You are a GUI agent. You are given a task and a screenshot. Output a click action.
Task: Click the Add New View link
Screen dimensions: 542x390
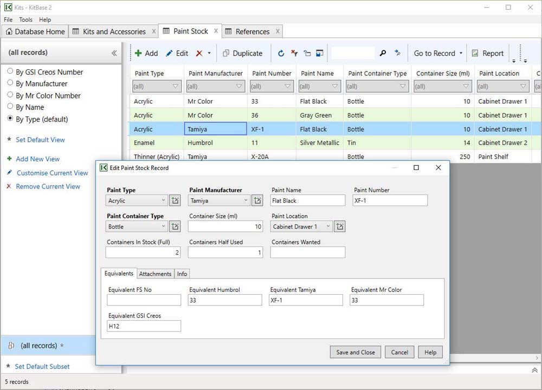[38, 159]
